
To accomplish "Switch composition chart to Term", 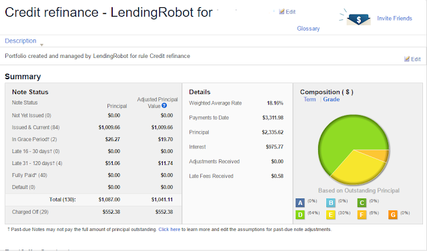I will click(x=310, y=99).
